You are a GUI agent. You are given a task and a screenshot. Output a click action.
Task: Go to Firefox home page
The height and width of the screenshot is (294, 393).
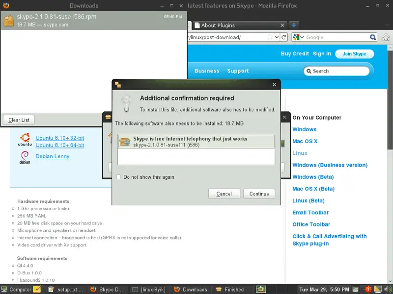point(386,38)
